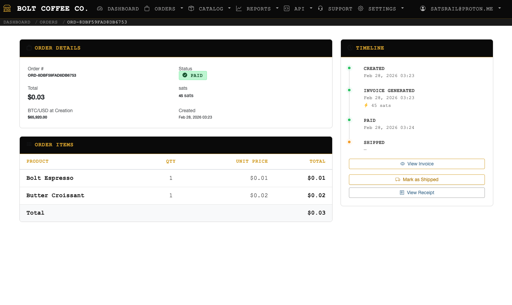Select the Orders shopping bag icon
The width and height of the screenshot is (512, 305).
pos(147,8)
